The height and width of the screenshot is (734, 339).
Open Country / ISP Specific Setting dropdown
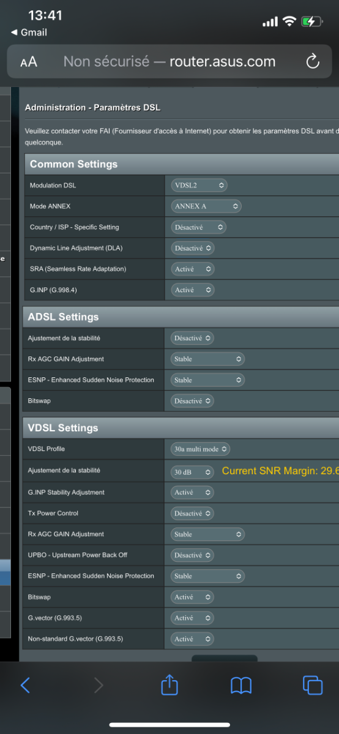pos(199,227)
